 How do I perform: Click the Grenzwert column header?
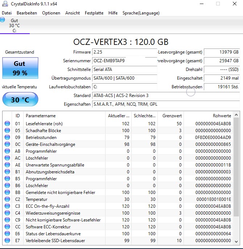pyautogui.click(x=170, y=115)
